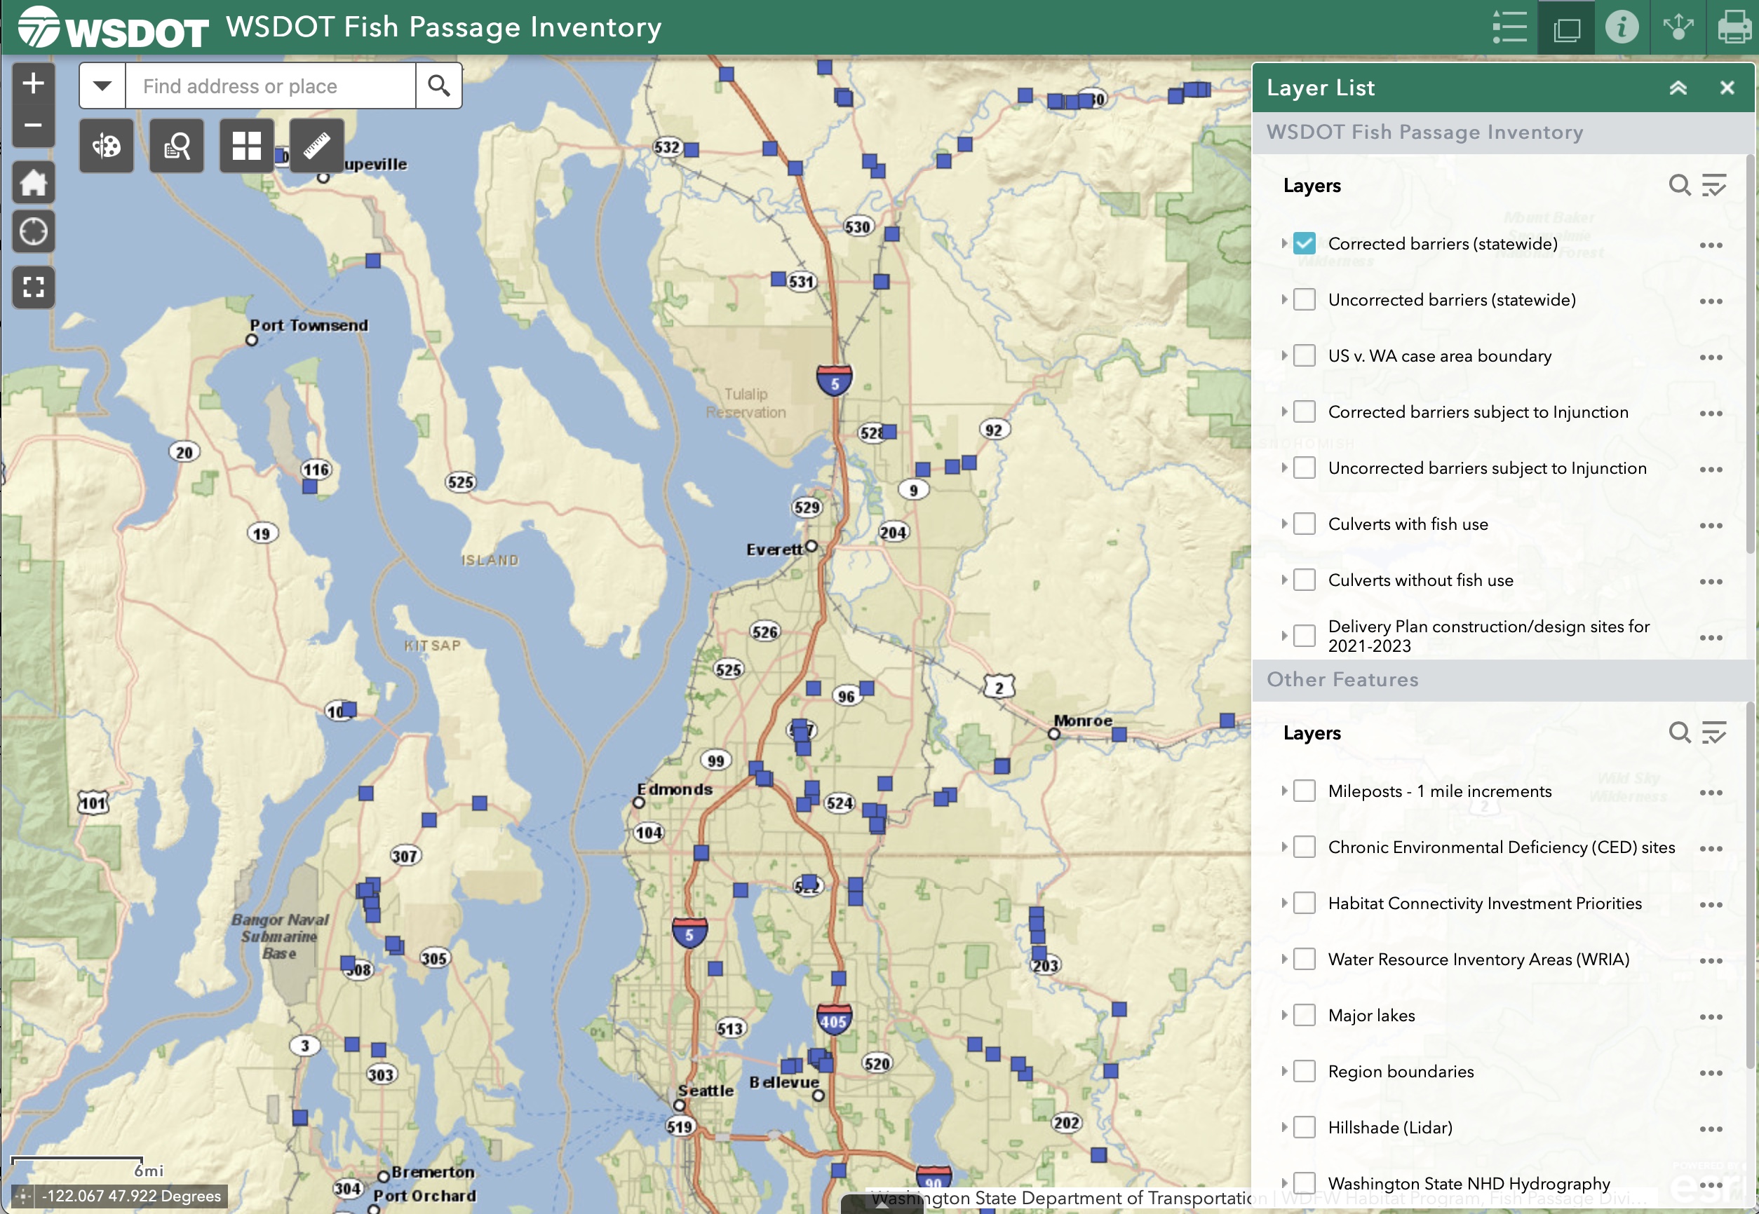The height and width of the screenshot is (1214, 1759).
Task: Open options for US v. WA boundary
Action: click(1711, 357)
